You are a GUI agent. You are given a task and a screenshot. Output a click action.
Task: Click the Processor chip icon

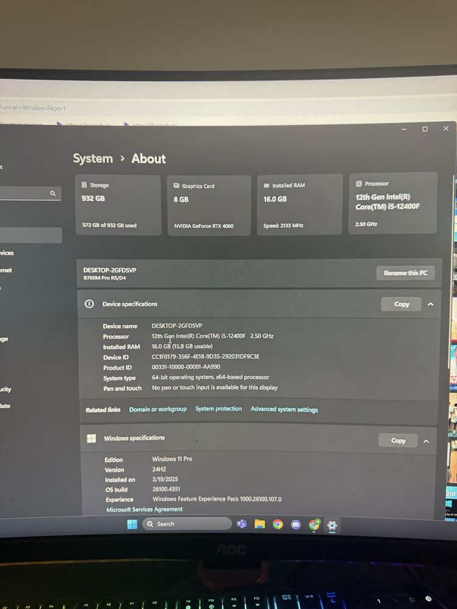359,183
